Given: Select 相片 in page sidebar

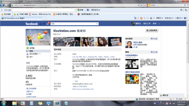Looking at the screenshot, I should pyautogui.click(x=31, y=57).
